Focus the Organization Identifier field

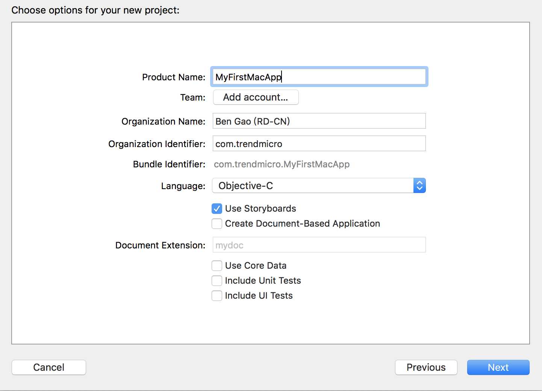(x=319, y=144)
